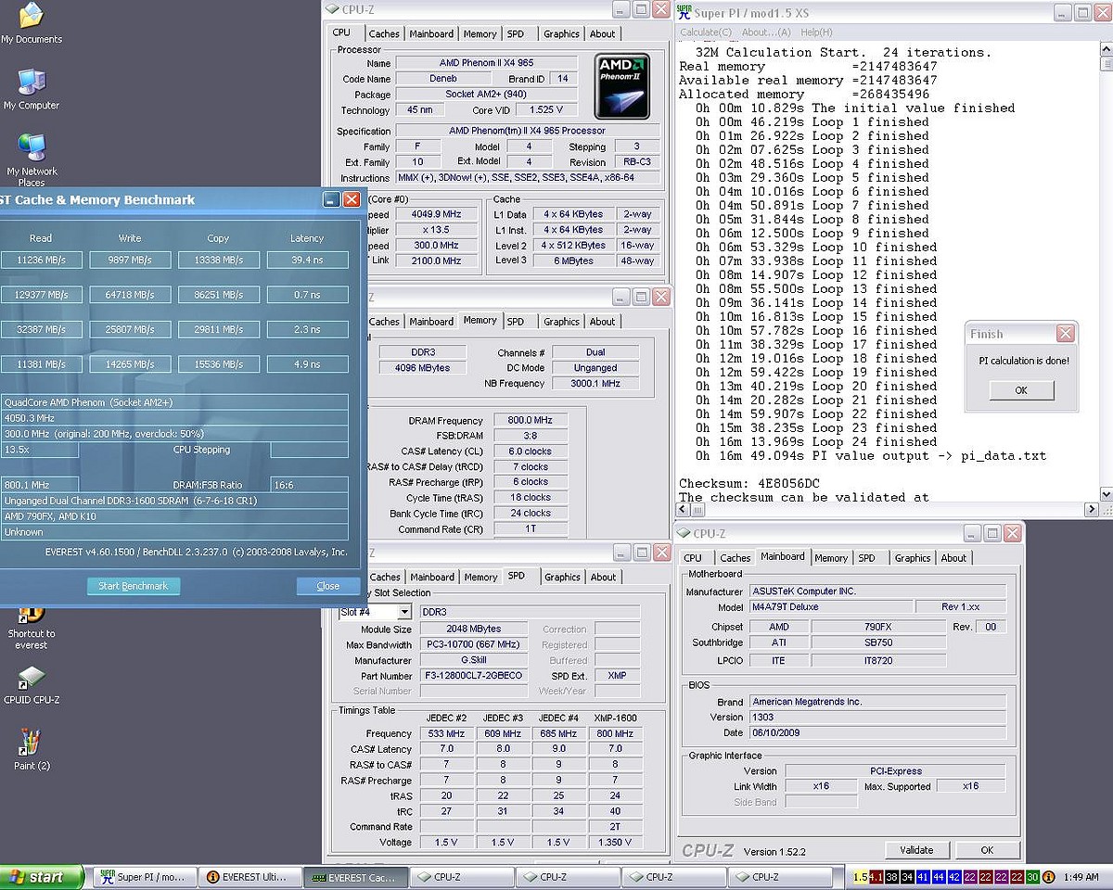Click OK beside Validate in CPU-Z
This screenshot has width=1113, height=890.
click(987, 850)
